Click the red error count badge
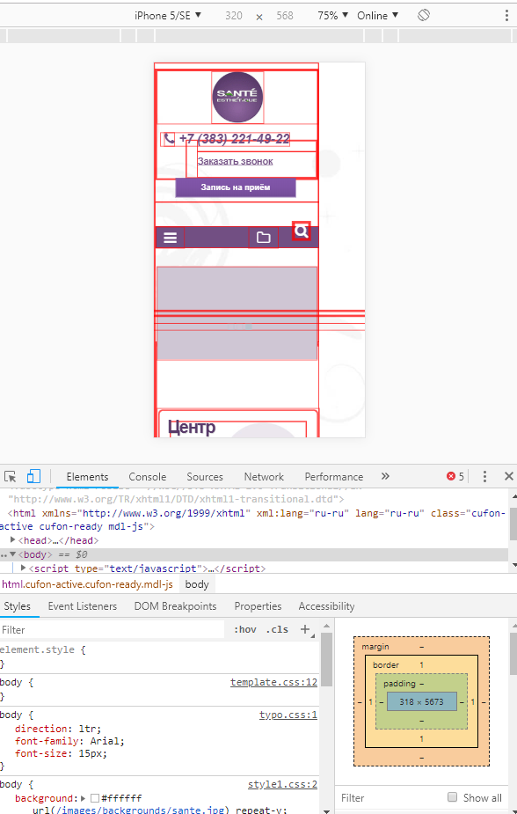The width and height of the screenshot is (517, 814). (x=455, y=477)
